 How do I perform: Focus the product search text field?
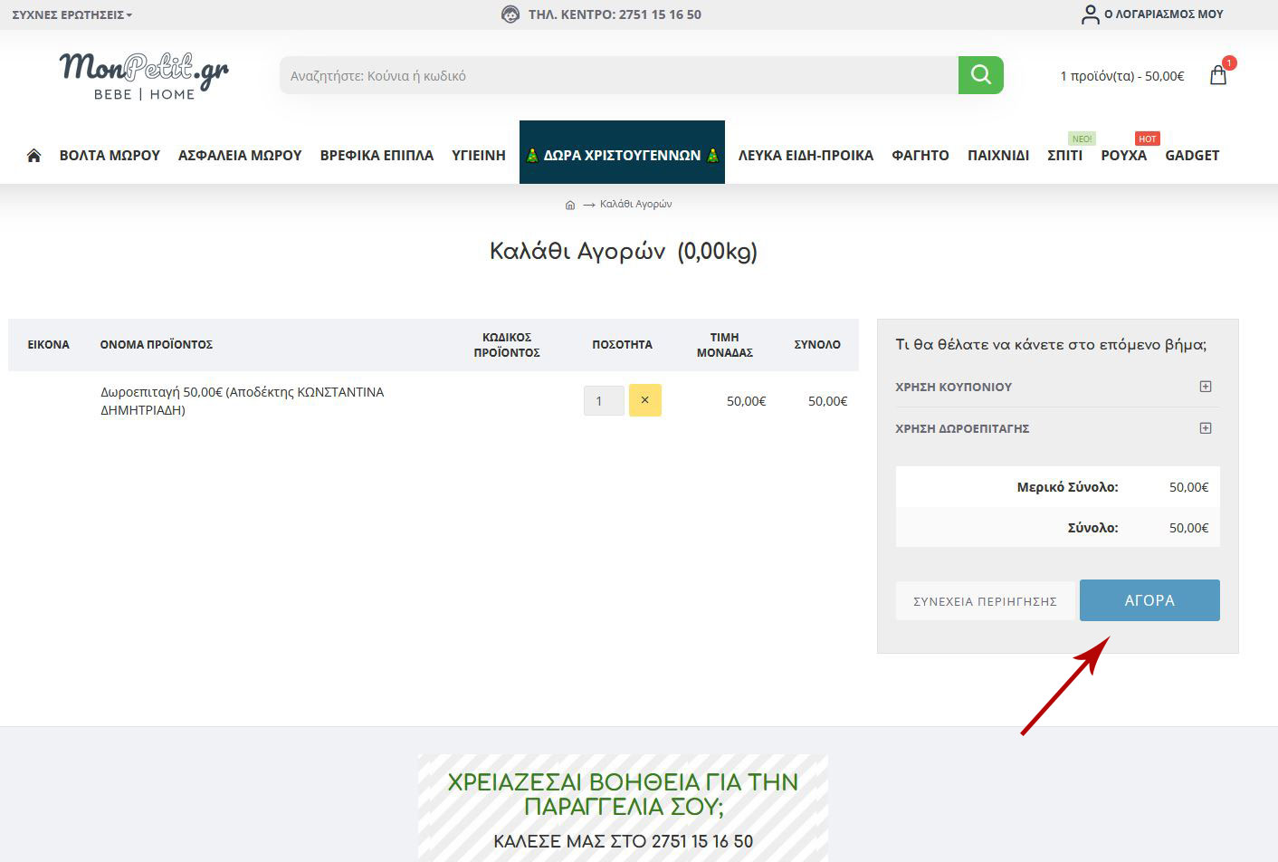pos(618,76)
